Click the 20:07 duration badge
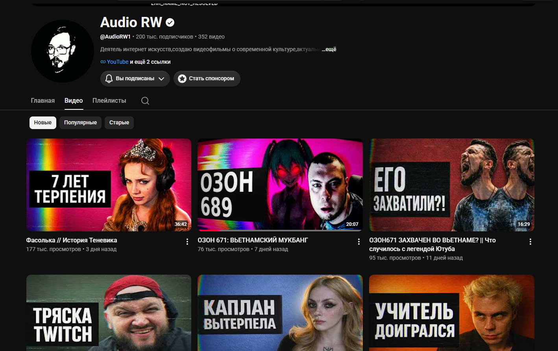Viewport: 558px width, 351px height. pos(352,224)
